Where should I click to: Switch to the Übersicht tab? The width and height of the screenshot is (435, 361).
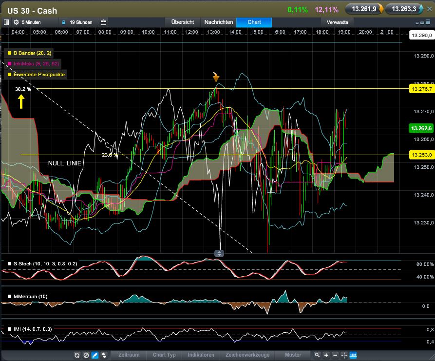pyautogui.click(x=183, y=22)
